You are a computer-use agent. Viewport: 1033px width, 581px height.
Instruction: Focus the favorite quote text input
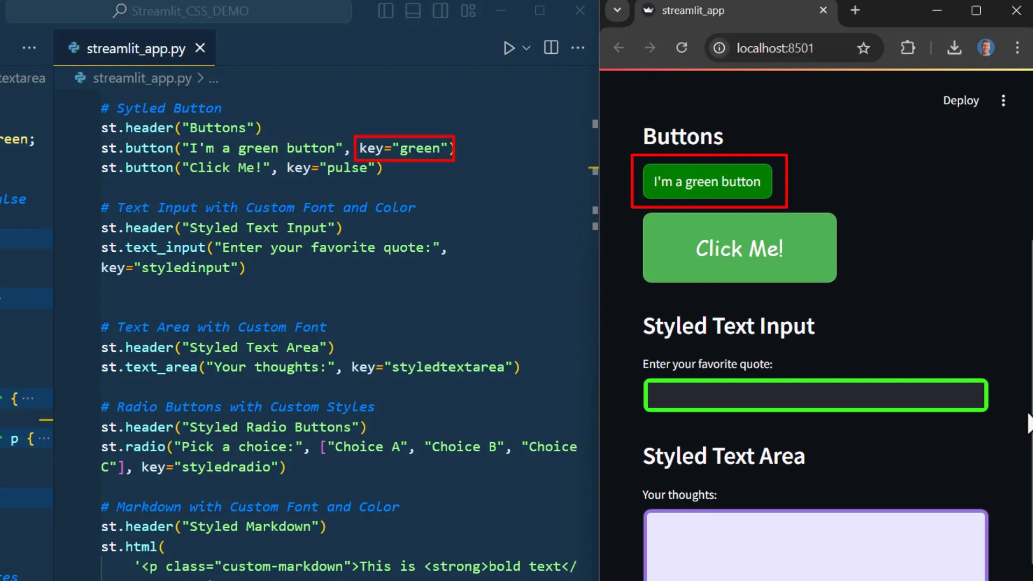pos(815,395)
